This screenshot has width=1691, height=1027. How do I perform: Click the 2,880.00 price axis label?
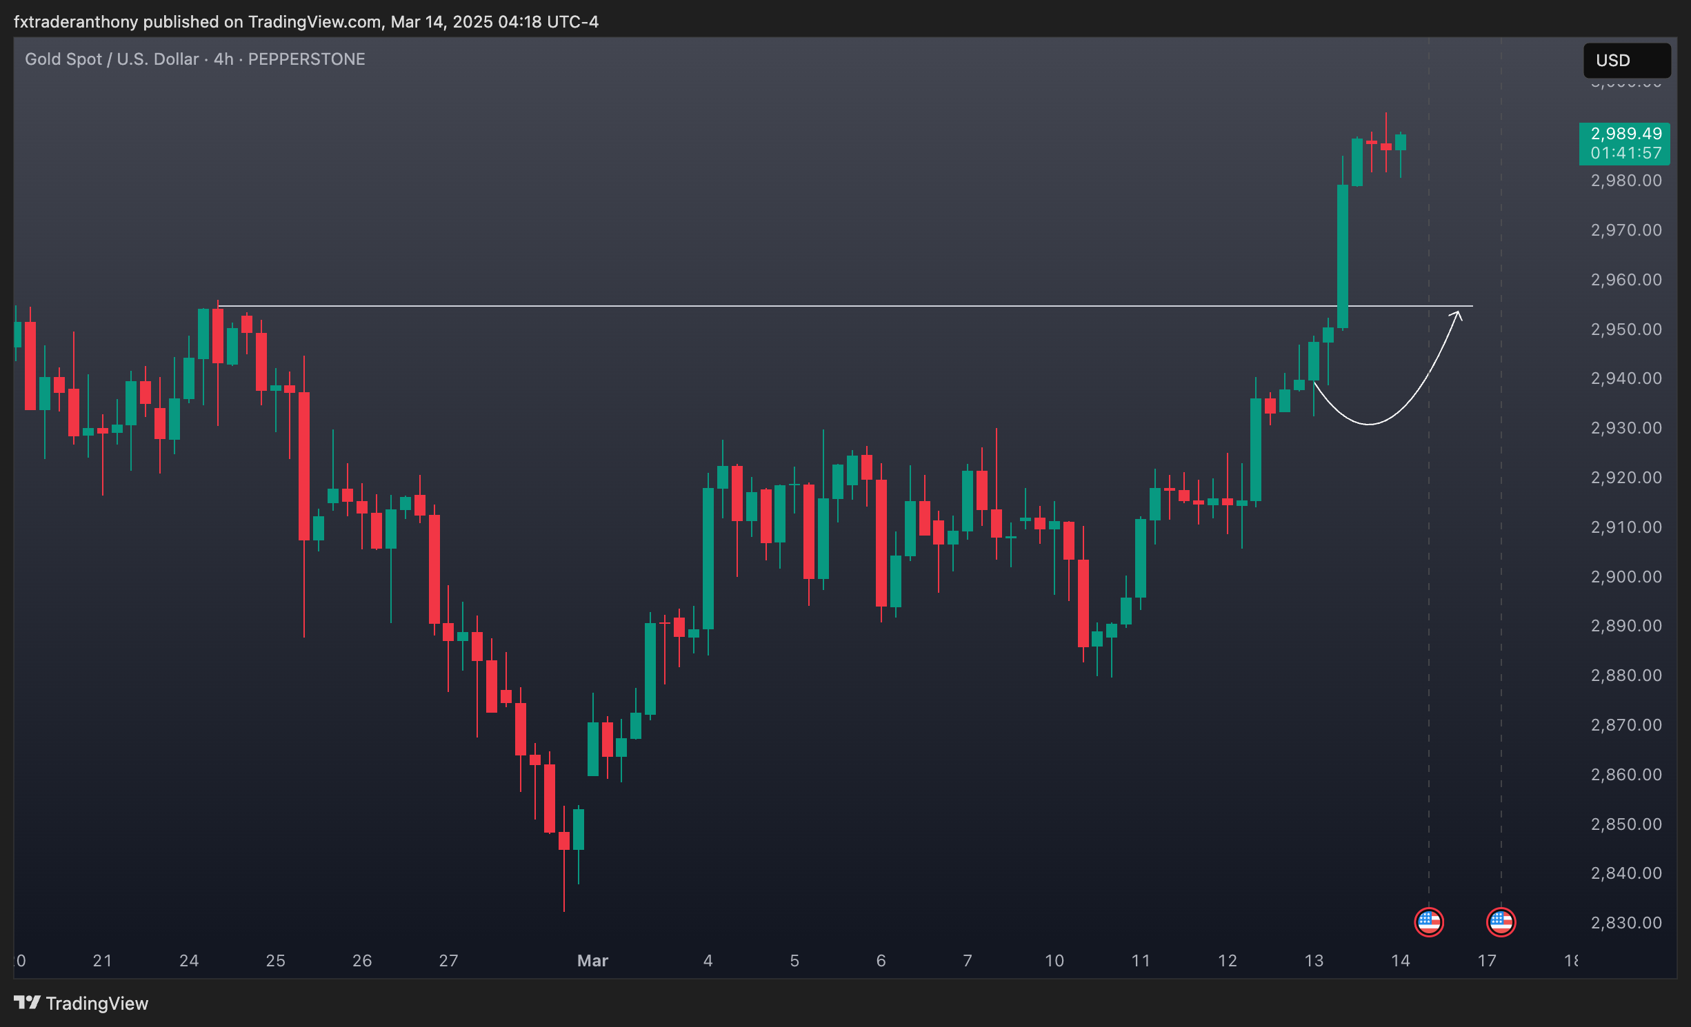(1625, 675)
